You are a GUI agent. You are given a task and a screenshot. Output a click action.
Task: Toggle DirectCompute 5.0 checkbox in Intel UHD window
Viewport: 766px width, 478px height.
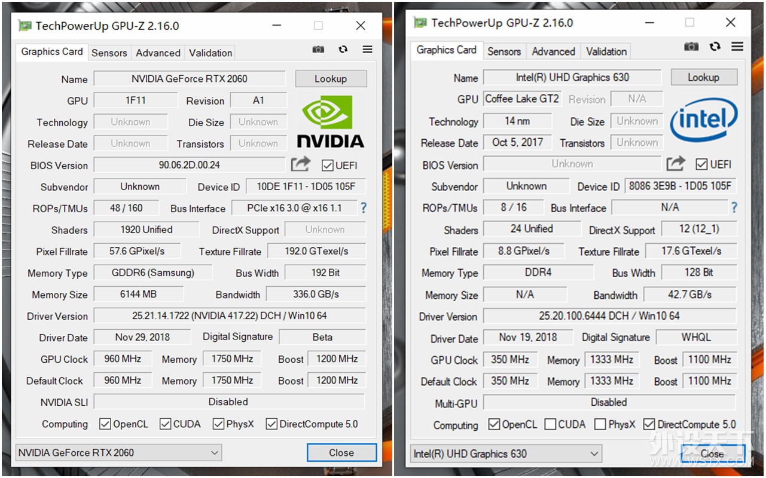click(649, 425)
